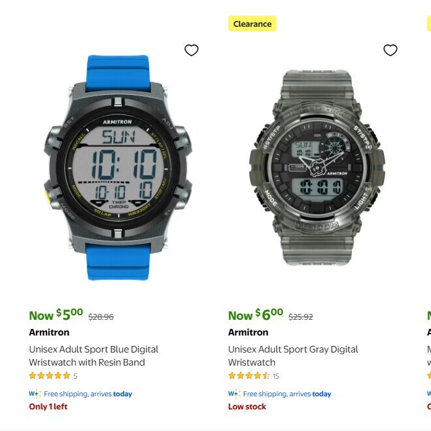
Task: Open the gray digital wristwatch product image
Action: tap(317, 167)
